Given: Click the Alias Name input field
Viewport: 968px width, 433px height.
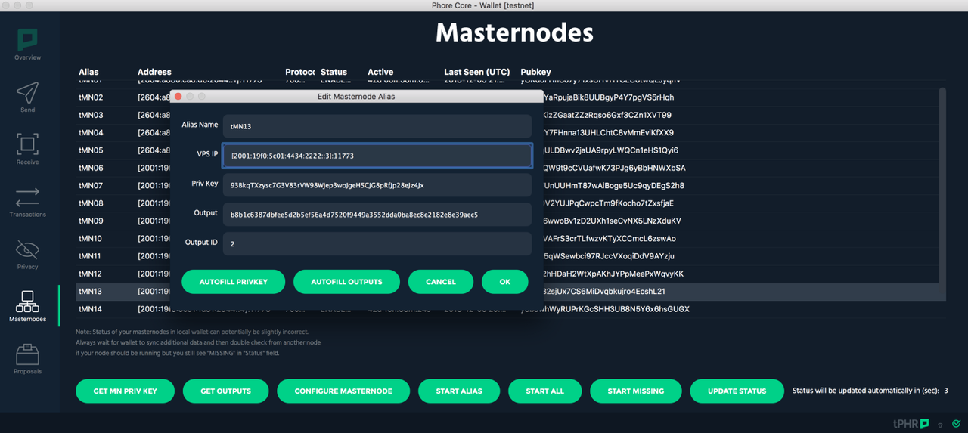Looking at the screenshot, I should [x=377, y=126].
